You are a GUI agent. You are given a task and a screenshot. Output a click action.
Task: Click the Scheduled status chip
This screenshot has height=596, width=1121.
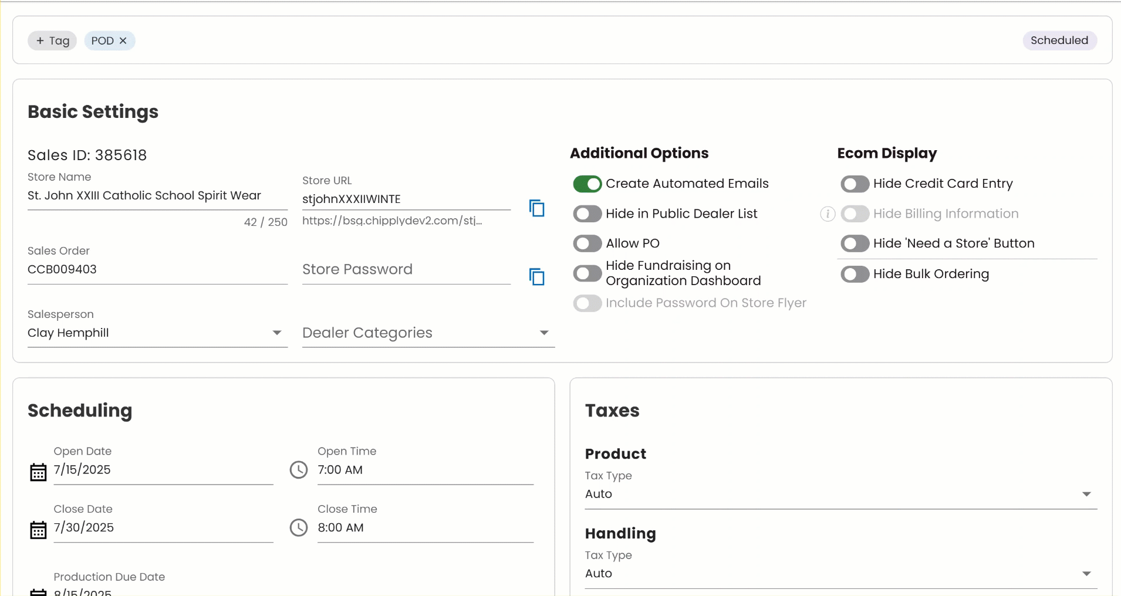click(1059, 40)
